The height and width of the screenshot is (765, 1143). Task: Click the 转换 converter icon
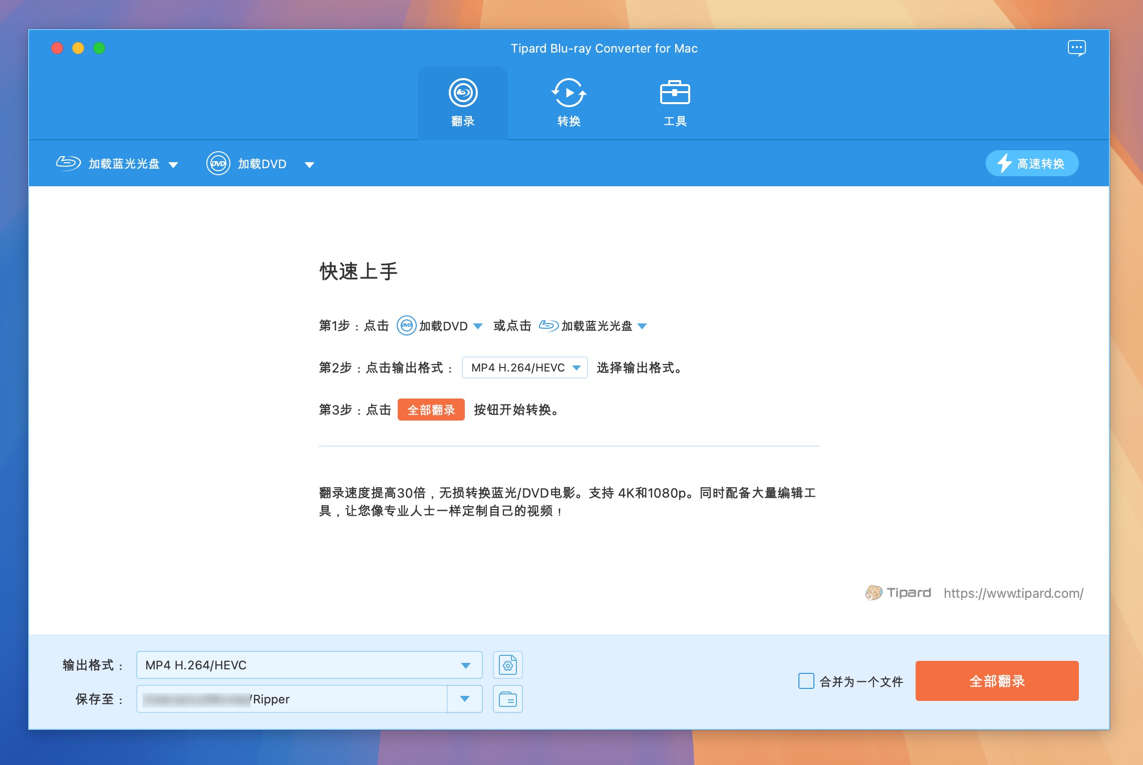(568, 93)
